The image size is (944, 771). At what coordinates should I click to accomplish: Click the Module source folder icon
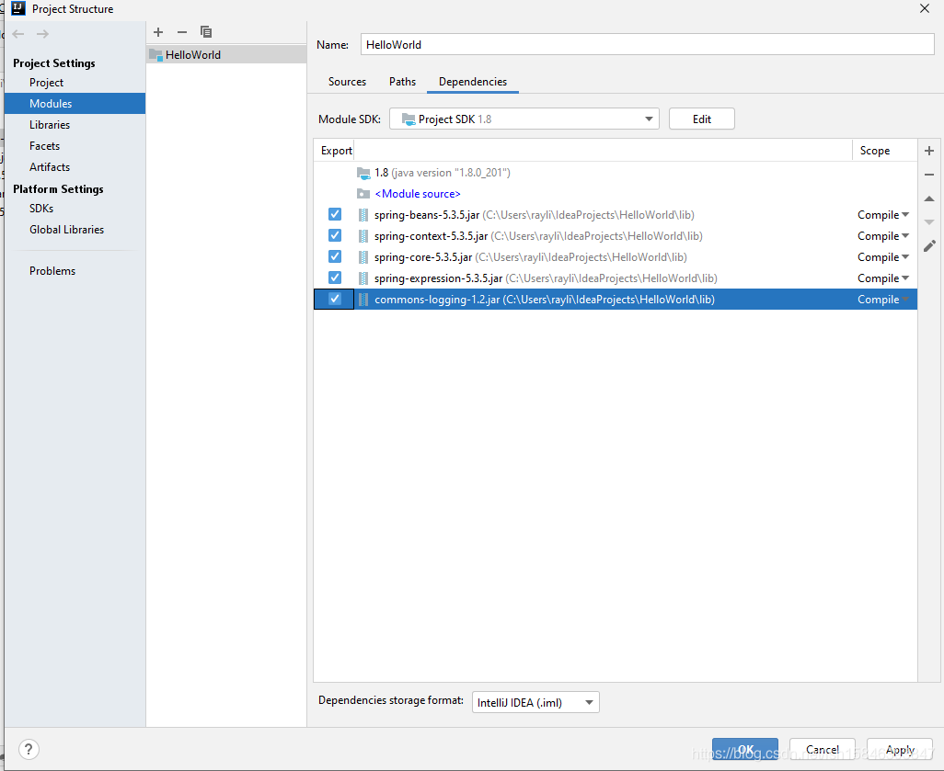[363, 194]
